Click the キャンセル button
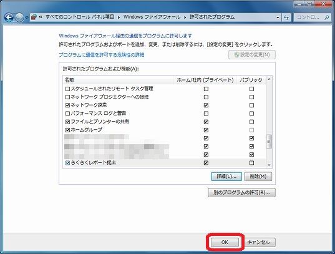 coord(258,242)
